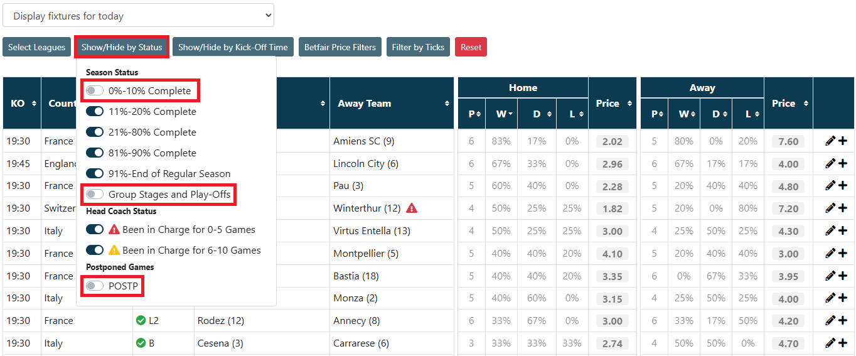Image resolution: width=856 pixels, height=356 pixels.
Task: Click the pencil edit icon for Amiens SC row
Action: (830, 141)
